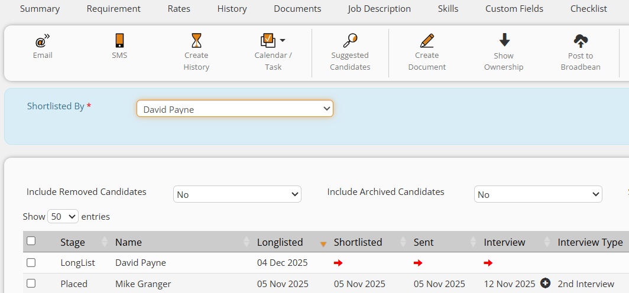
Task: Open the Calendar / Task dropdown icon
Action: tap(273, 41)
